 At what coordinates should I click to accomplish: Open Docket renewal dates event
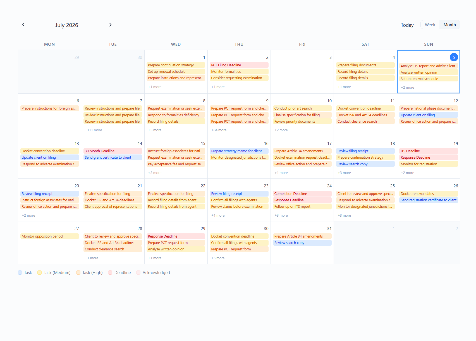pyautogui.click(x=429, y=194)
